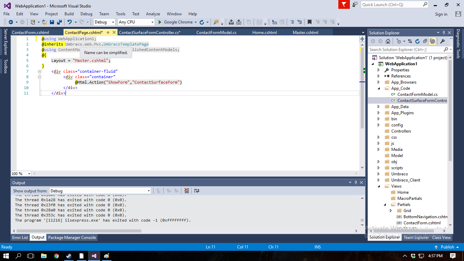464x261 pixels.
Task: Click the feedback flag notification icon
Action: (x=344, y=4)
